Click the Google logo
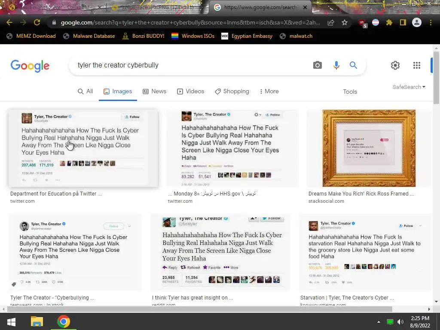This screenshot has width=440, height=330. point(30,66)
